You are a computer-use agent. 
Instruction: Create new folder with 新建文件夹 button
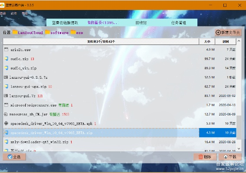tap(228, 32)
